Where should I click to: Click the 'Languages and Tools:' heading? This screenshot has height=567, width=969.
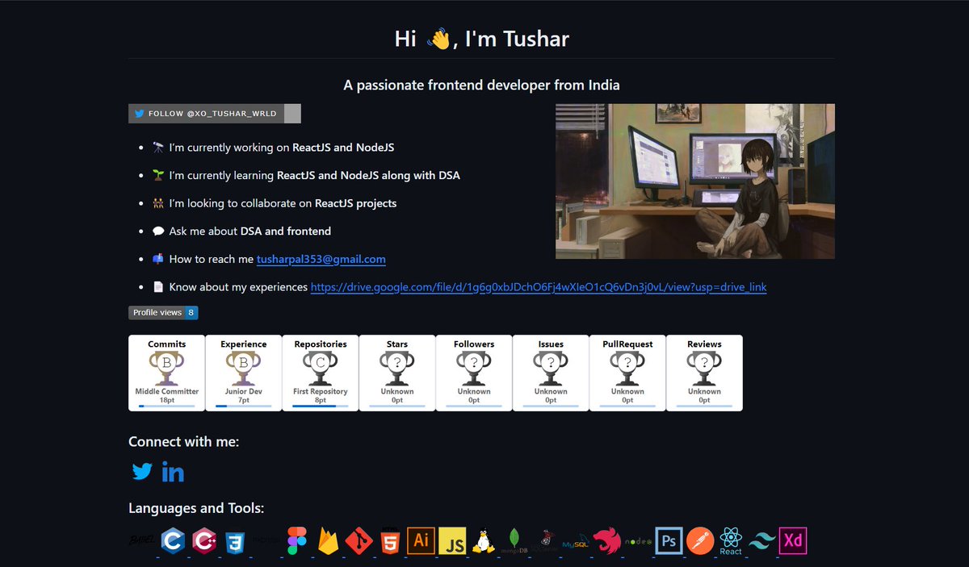tap(196, 508)
